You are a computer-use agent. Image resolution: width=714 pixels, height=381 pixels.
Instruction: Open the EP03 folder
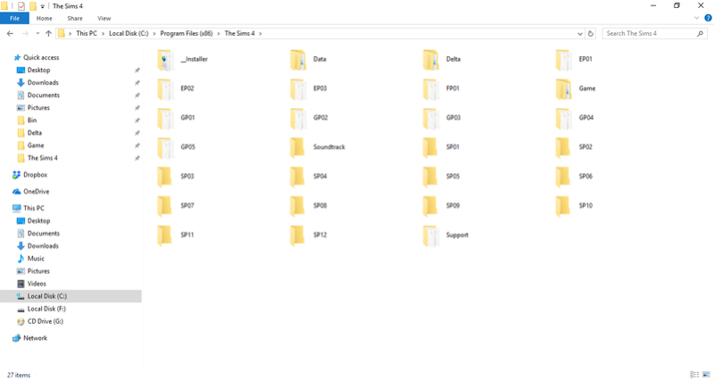(308, 88)
